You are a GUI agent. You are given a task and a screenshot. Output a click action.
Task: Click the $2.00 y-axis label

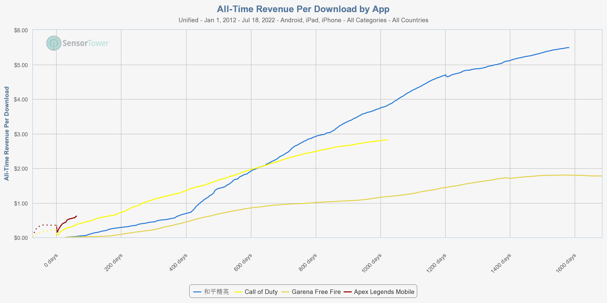[21, 169]
